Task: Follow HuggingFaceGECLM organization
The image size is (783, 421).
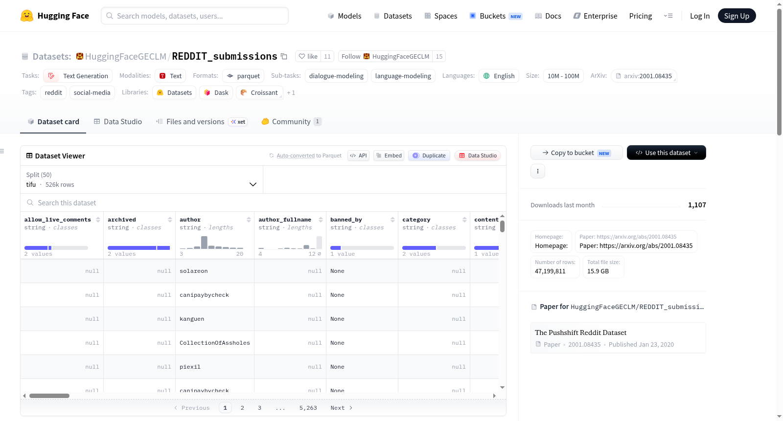Action: pyautogui.click(x=385, y=56)
